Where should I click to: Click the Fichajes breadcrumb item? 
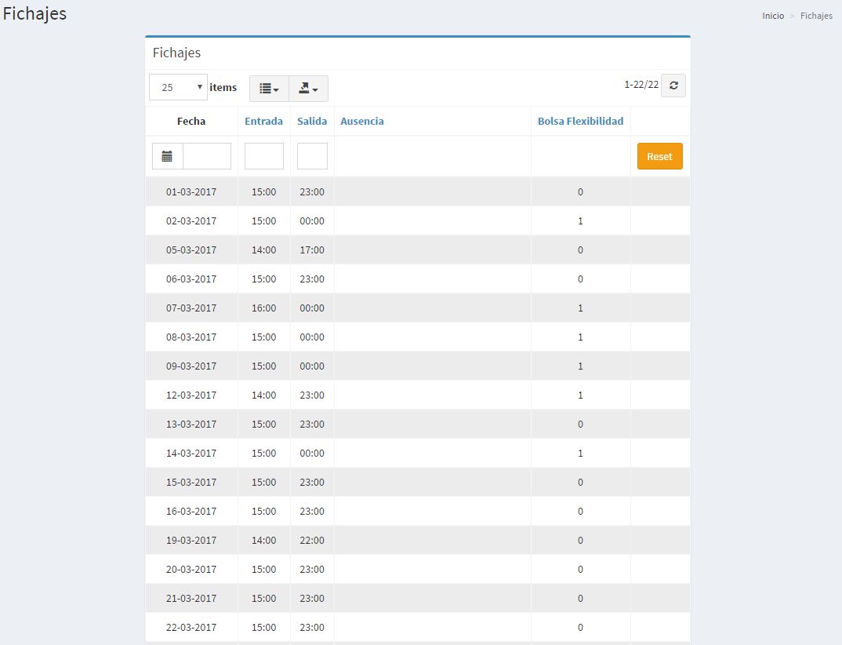click(816, 16)
